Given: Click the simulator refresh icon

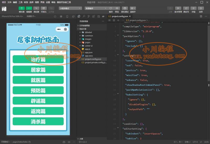Looking at the screenshot, I should (55, 16).
